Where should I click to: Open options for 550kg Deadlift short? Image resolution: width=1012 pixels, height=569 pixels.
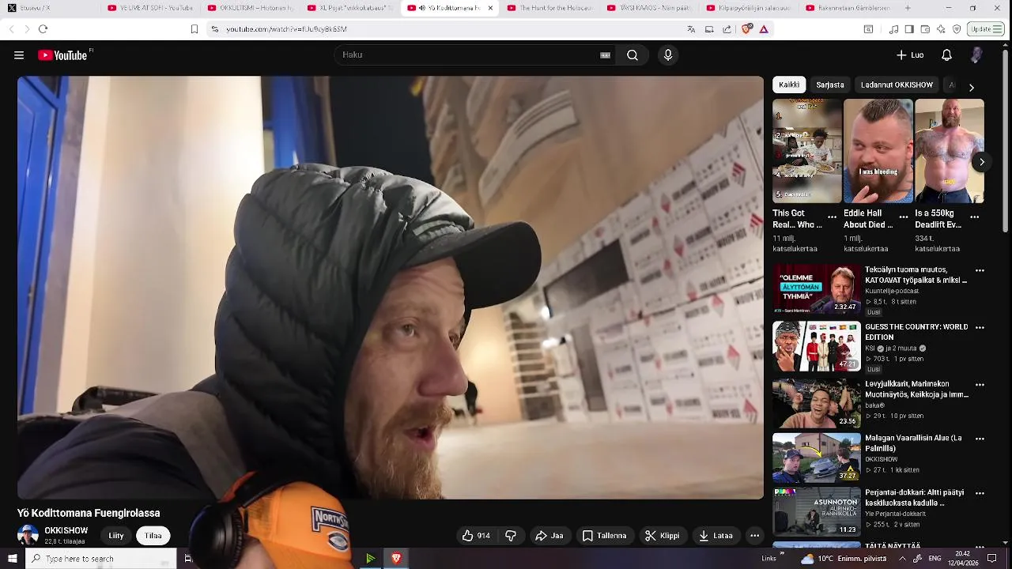975,217
